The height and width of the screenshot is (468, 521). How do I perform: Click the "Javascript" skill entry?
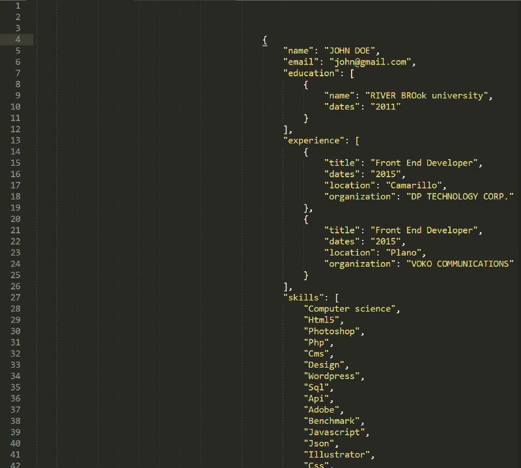pyautogui.click(x=334, y=432)
